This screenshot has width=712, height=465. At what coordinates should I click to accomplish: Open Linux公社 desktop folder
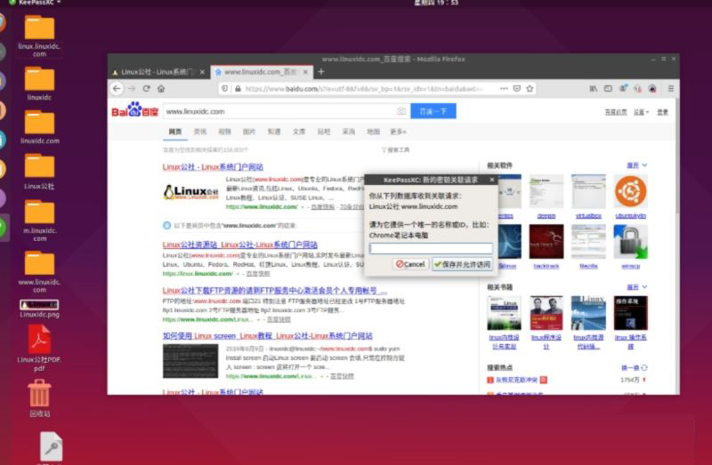click(x=39, y=172)
